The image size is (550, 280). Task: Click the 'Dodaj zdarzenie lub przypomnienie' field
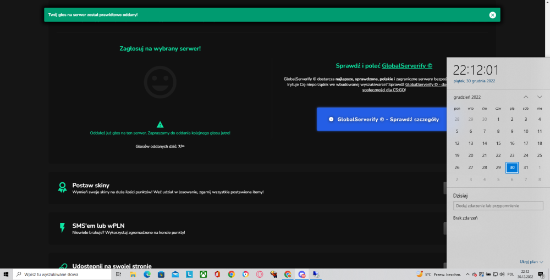(498, 205)
